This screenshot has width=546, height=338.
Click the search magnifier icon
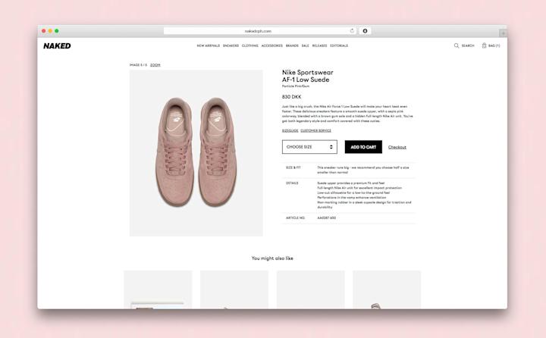pyautogui.click(x=457, y=45)
